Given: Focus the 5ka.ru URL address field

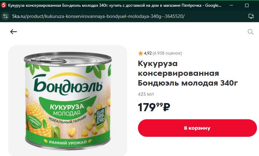Looking at the screenshot, I should tap(98, 16).
